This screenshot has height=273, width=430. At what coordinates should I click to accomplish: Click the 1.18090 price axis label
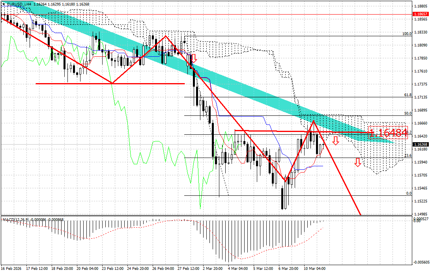click(421, 45)
